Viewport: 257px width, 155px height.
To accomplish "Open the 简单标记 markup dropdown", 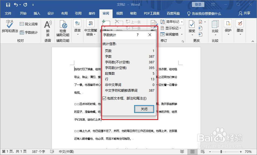I will (182, 22).
